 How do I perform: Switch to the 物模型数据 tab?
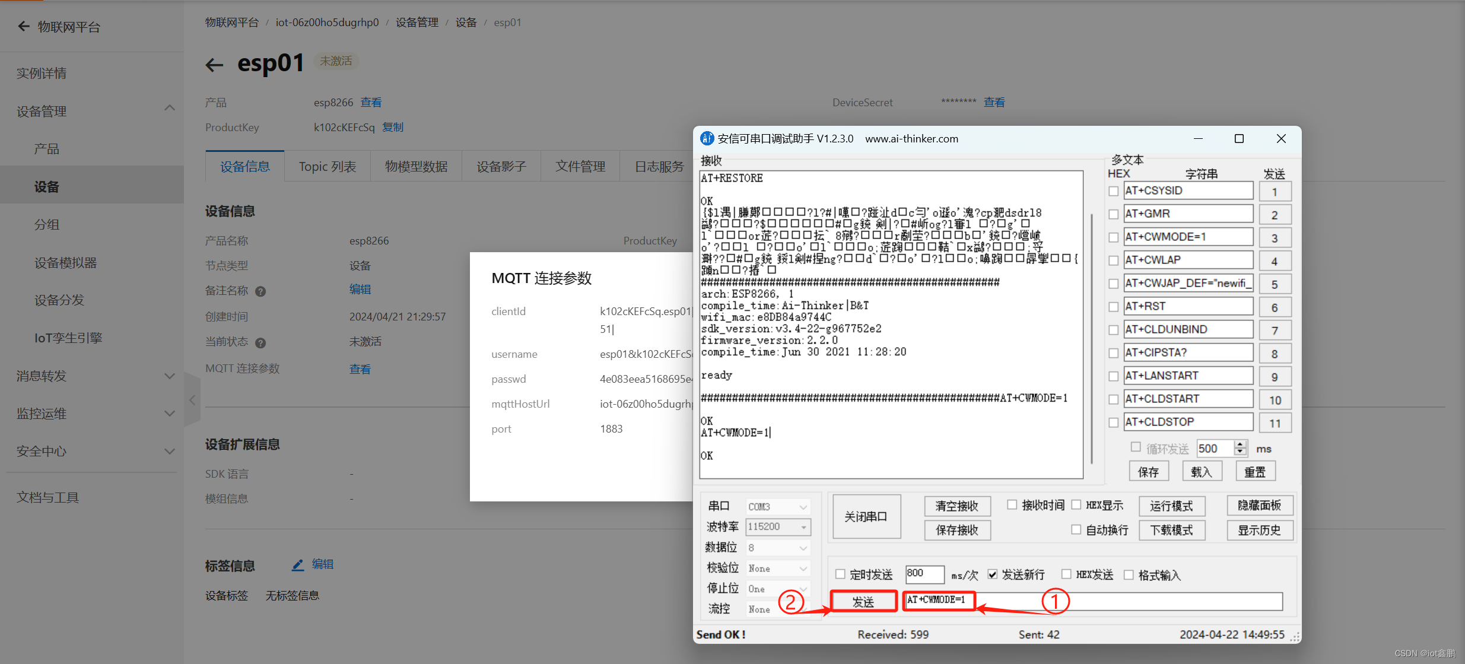(416, 167)
